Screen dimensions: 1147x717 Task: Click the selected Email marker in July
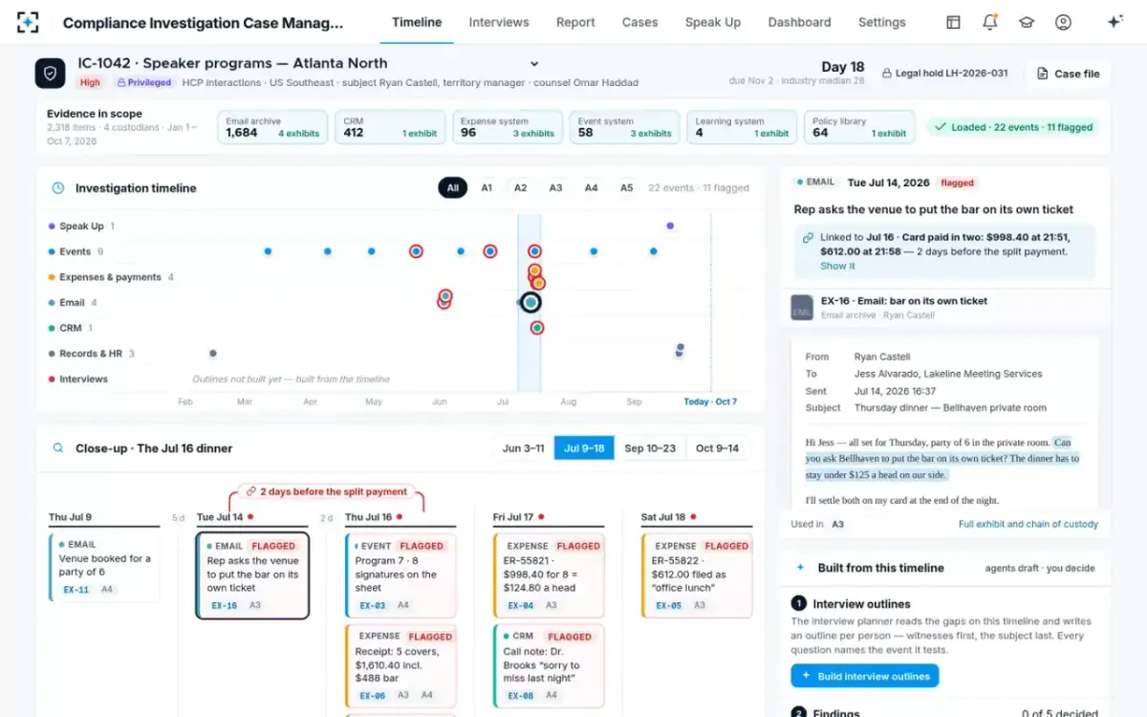[x=530, y=302]
